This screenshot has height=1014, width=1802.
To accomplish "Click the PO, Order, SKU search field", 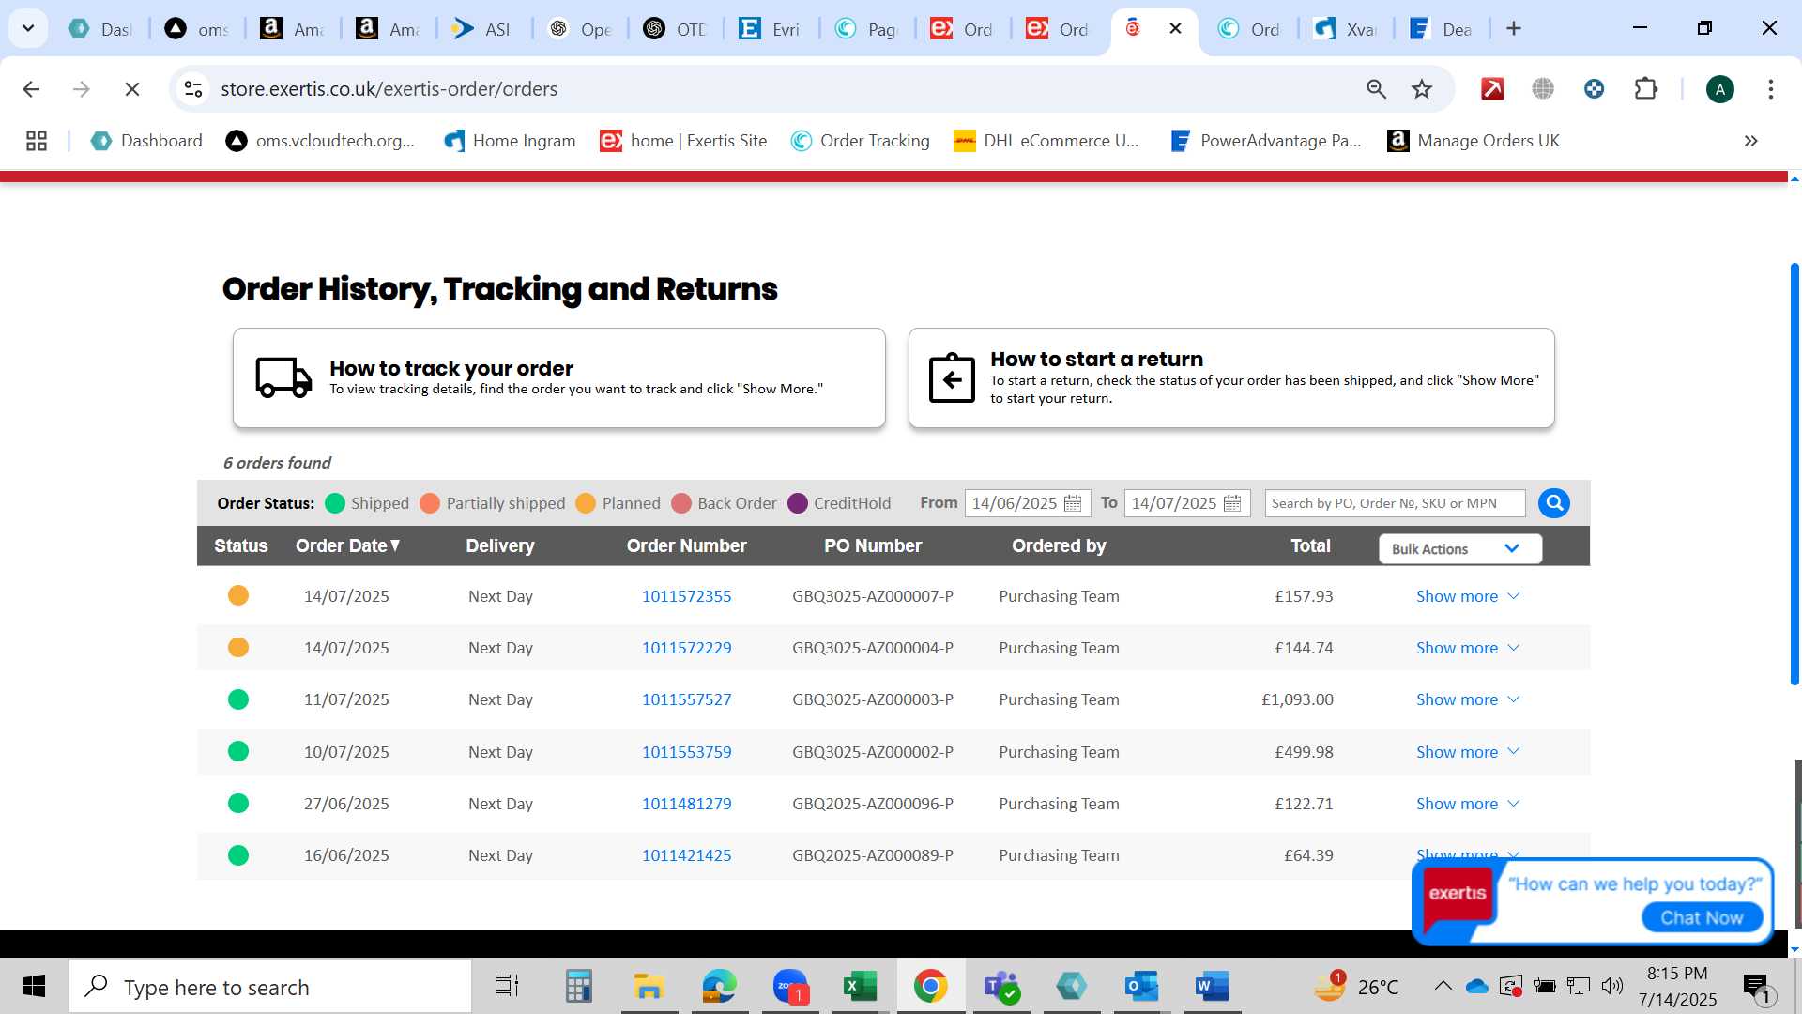I will tap(1395, 503).
